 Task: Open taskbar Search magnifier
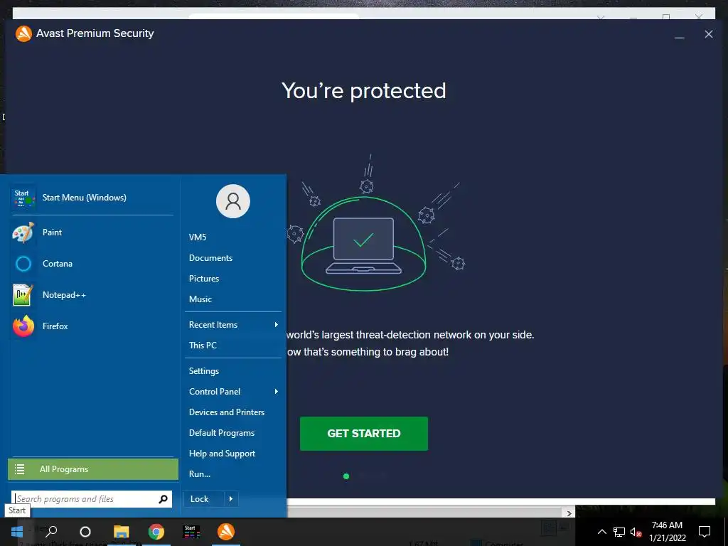point(51,532)
